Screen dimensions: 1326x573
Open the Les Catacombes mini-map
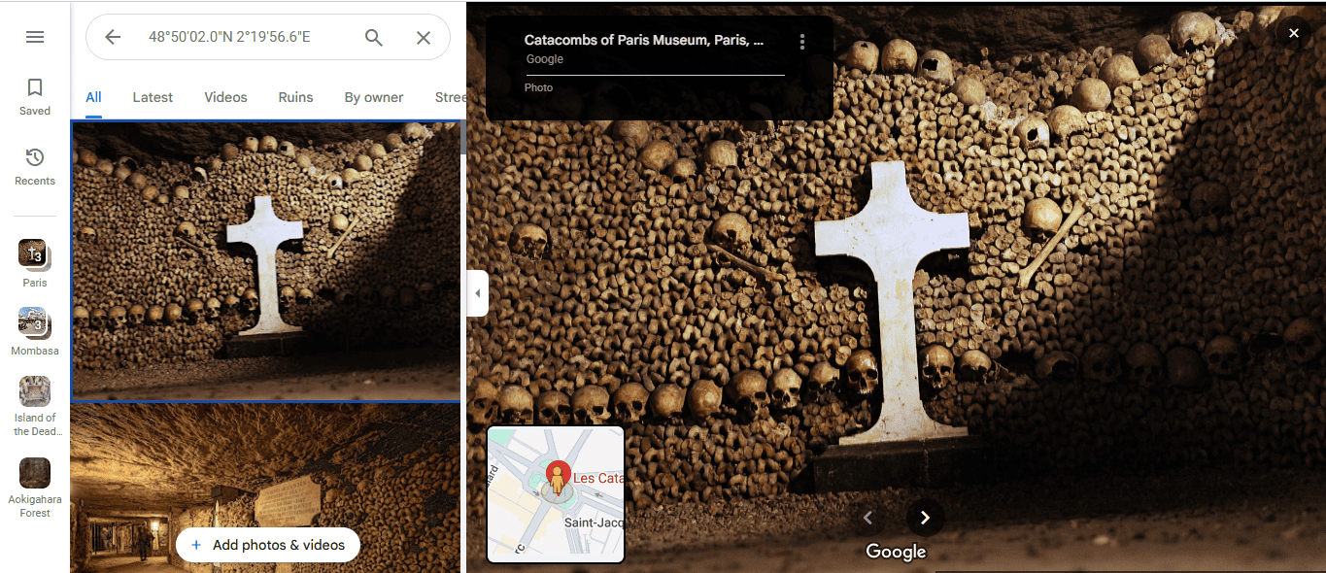(555, 494)
